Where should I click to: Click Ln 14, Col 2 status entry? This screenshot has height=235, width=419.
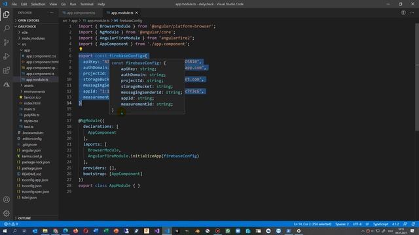coord(312,224)
